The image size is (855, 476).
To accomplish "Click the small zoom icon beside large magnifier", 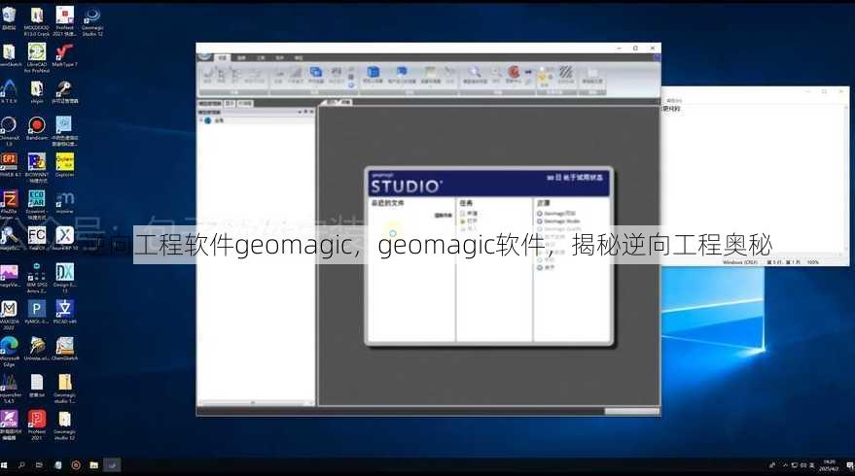I will point(496,73).
